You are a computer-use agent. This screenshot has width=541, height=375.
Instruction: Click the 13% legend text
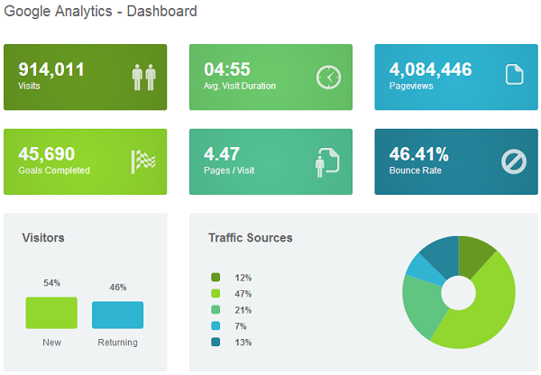[243, 343]
